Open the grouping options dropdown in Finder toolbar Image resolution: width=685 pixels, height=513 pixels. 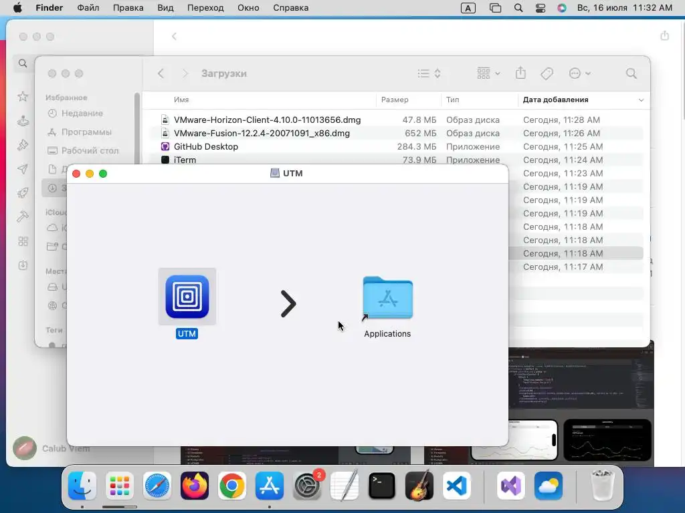pos(488,73)
